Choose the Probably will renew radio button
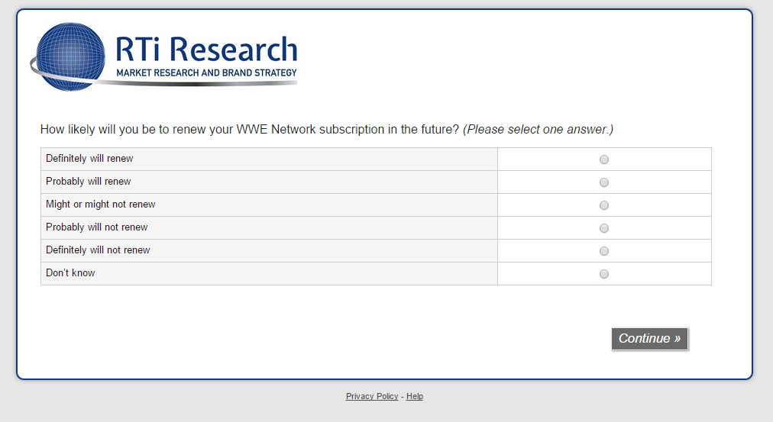 pyautogui.click(x=604, y=182)
